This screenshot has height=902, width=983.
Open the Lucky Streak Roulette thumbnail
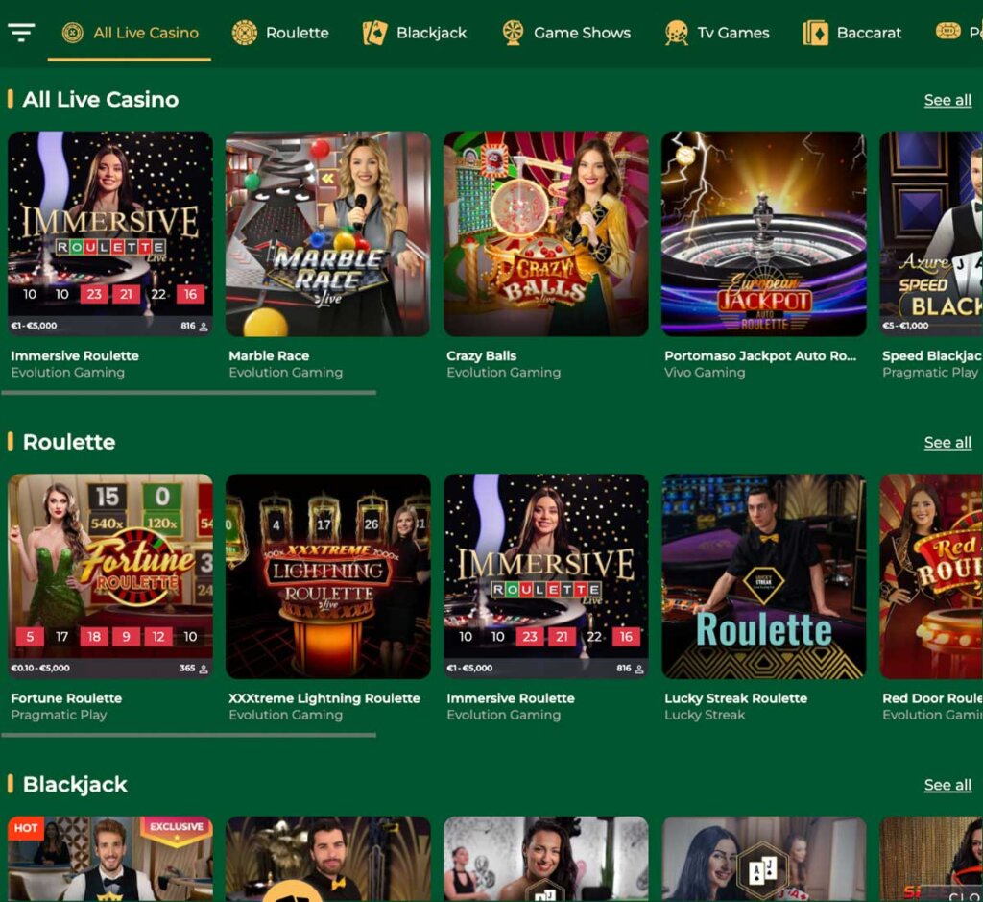763,575
